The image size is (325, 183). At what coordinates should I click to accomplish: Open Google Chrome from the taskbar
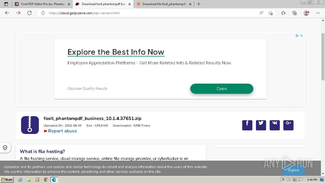[x=46, y=180]
